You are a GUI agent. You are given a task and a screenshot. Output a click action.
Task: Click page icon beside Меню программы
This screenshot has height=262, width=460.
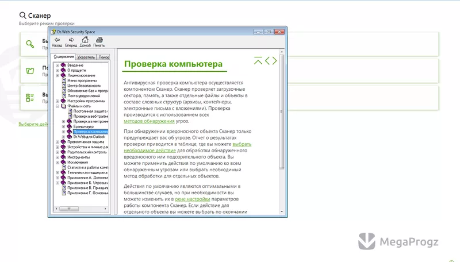pos(64,80)
